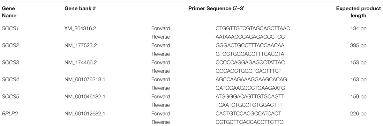Click accession NM_001012682.1
The image size is (383, 126).
[x=85, y=114]
